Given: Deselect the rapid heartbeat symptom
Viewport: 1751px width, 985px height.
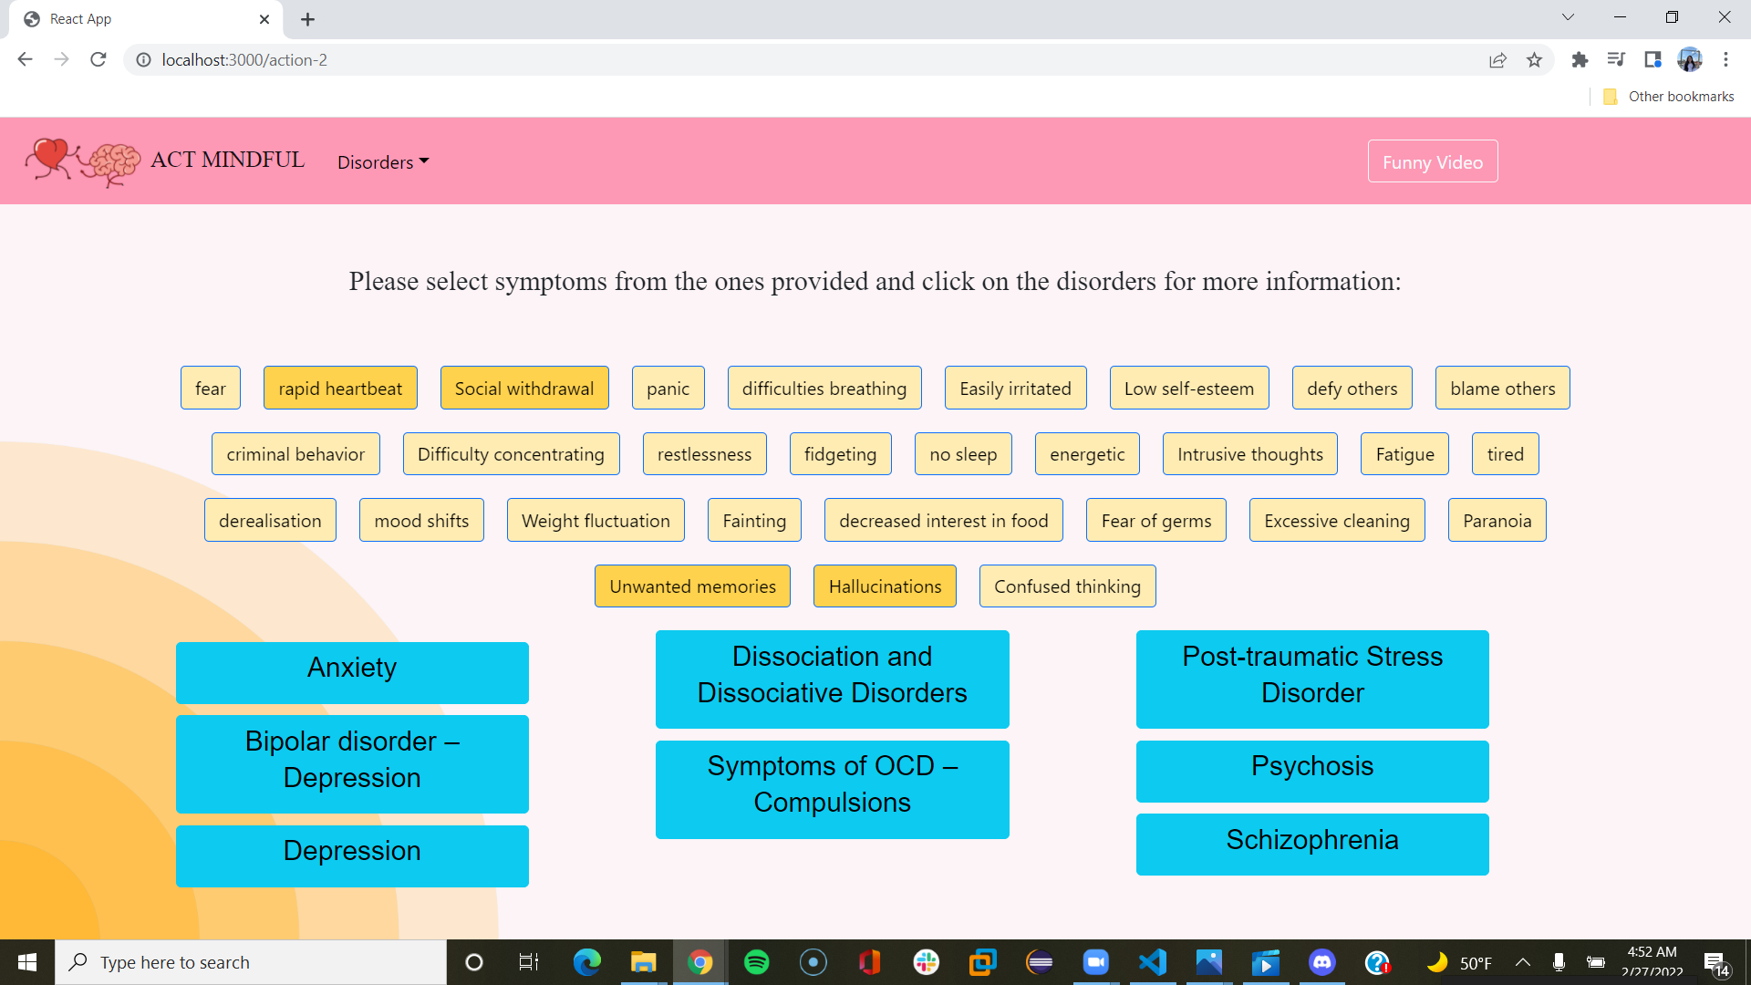Looking at the screenshot, I should (x=340, y=389).
